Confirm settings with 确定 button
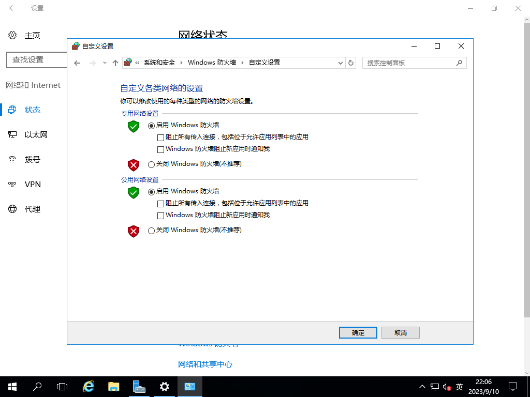Screen dimensions: 530x397 (358, 332)
